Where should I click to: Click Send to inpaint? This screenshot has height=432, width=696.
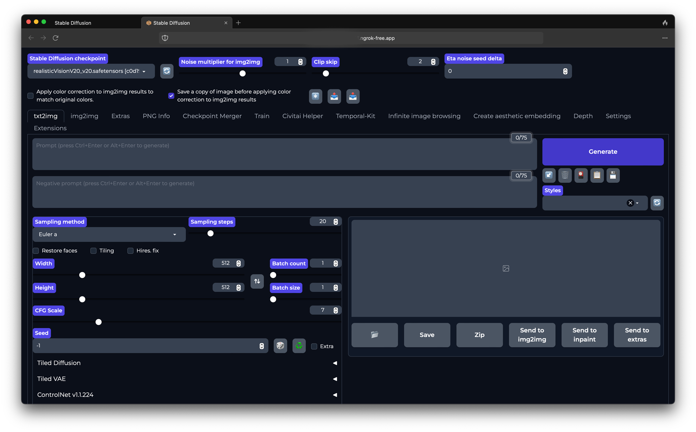tap(584, 335)
